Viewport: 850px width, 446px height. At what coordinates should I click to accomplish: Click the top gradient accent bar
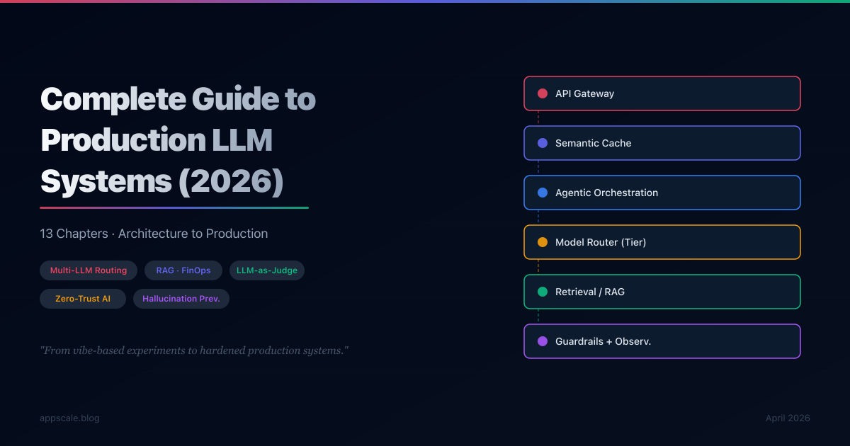[x=425, y=3]
